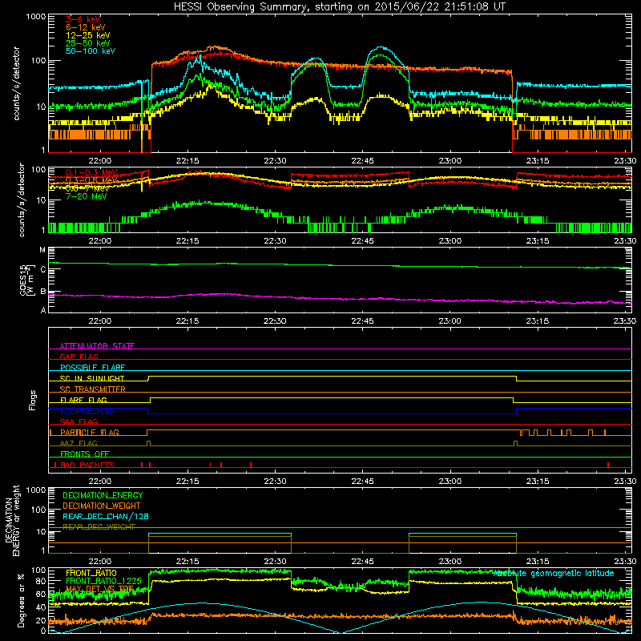Click the A class tick label
Screen dimensions: 641x641
43,310
